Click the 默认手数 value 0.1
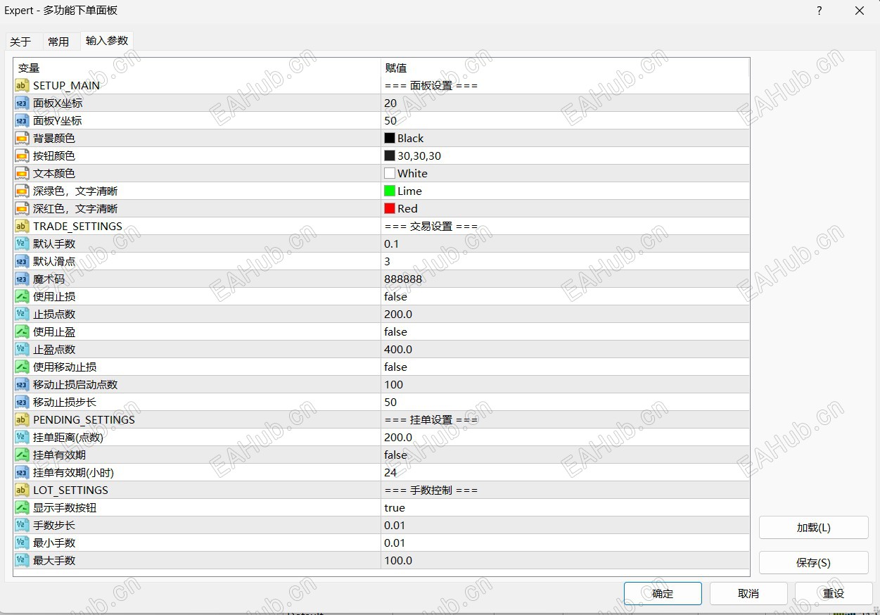Screen dimensions: 880x615 pyautogui.click(x=391, y=243)
